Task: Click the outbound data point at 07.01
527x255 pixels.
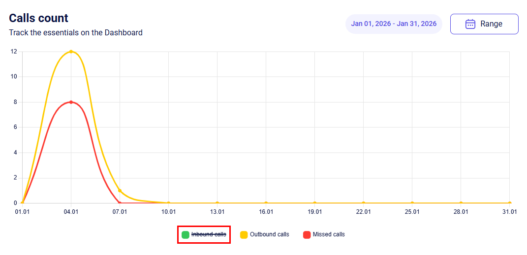Action: pyautogui.click(x=120, y=190)
